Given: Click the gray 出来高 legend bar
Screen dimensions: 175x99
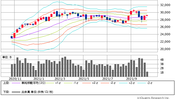Looking at the screenshot, I should tap(16, 92).
